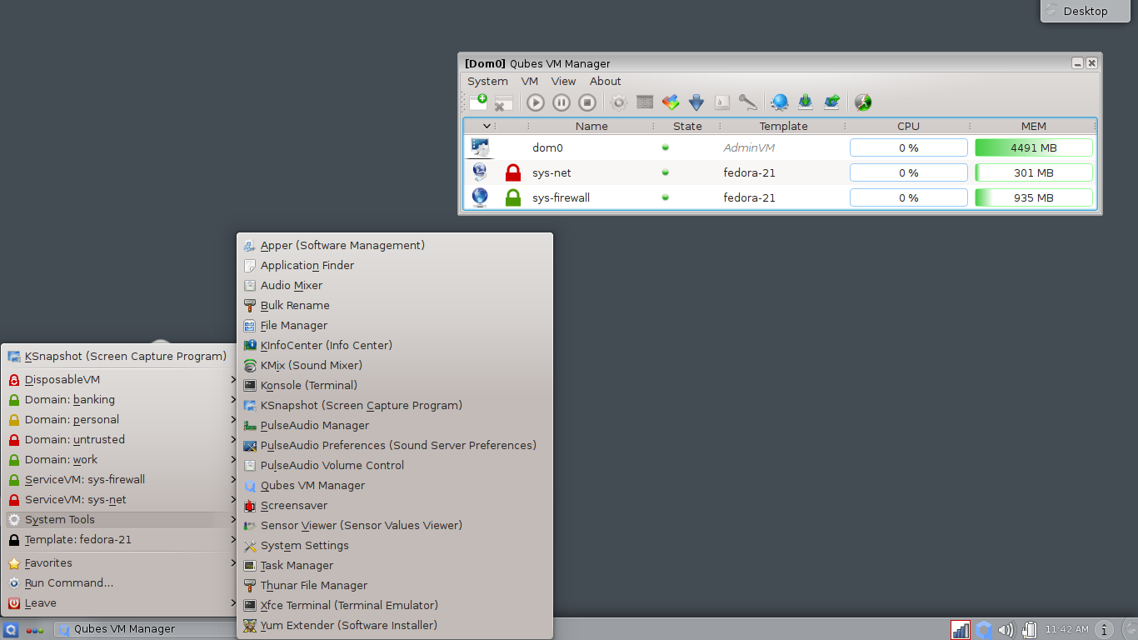
Task: Start the selected VM with play icon
Action: tap(536, 102)
